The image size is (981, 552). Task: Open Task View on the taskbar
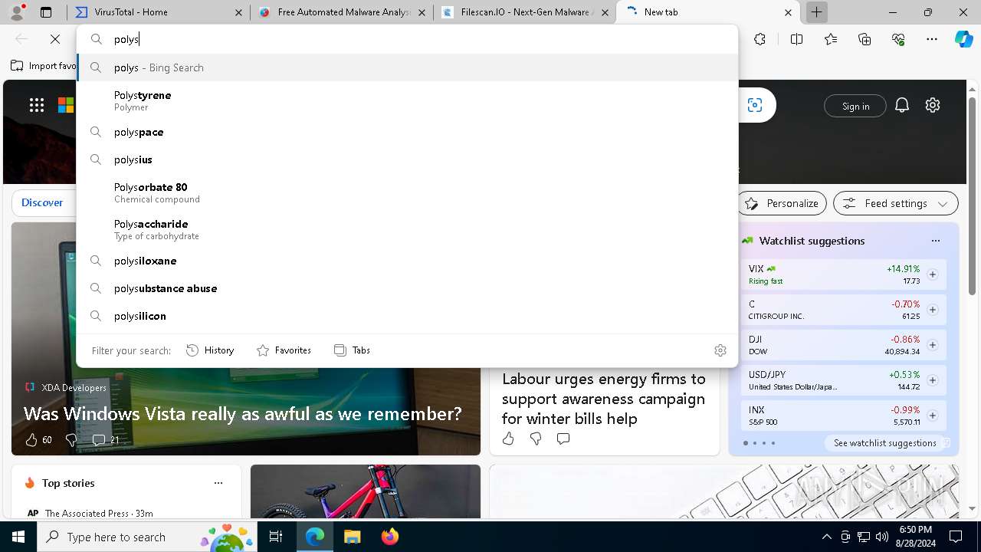click(x=277, y=537)
